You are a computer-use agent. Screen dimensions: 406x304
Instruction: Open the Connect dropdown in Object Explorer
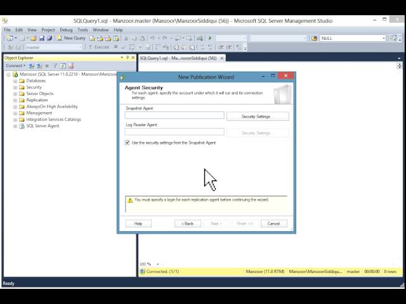point(15,66)
